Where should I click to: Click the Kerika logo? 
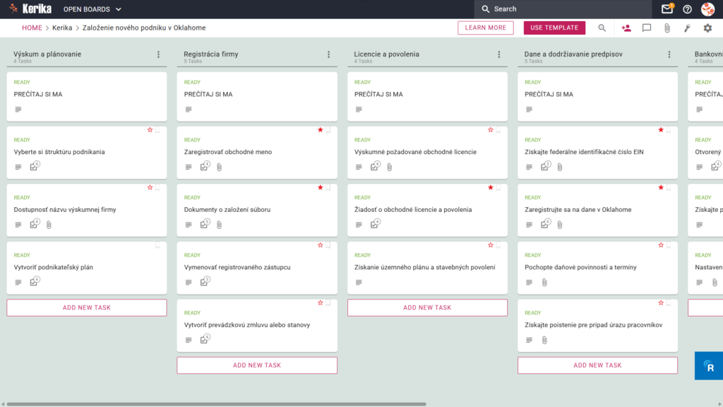30,8
